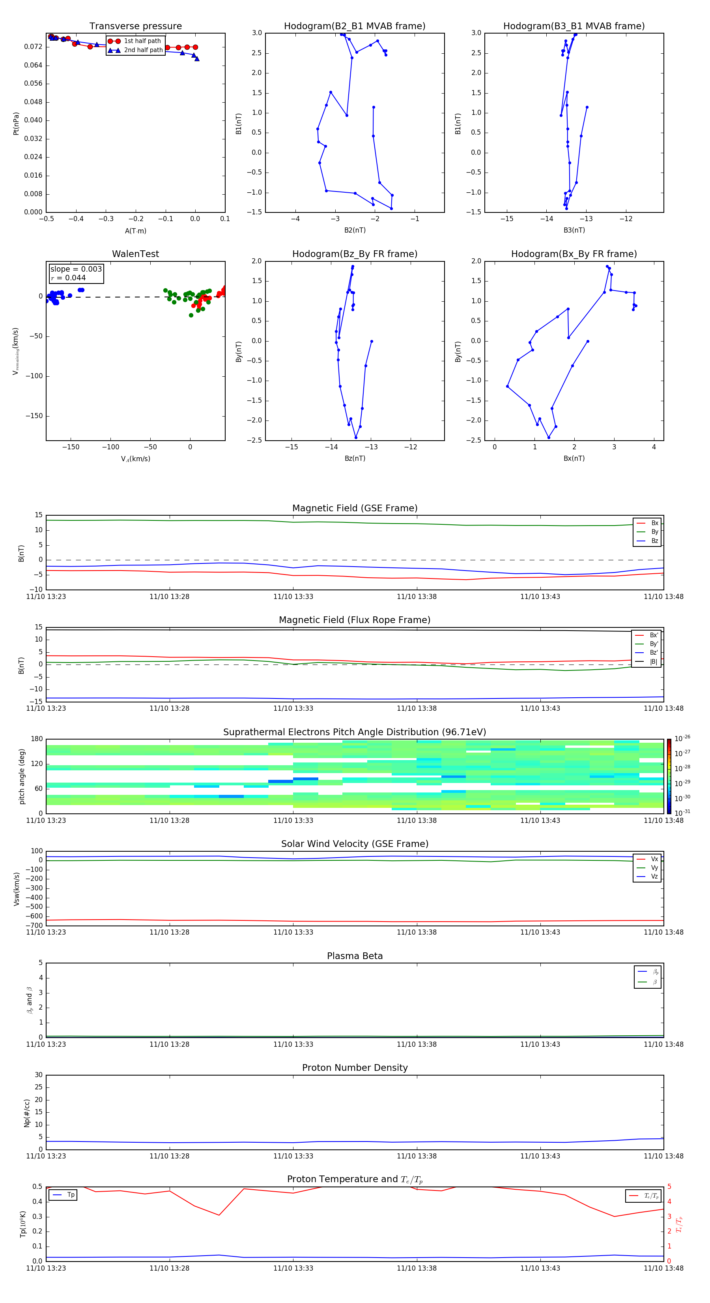
Task: Click the 'Plasma Beta' title
Action: pyautogui.click(x=355, y=956)
